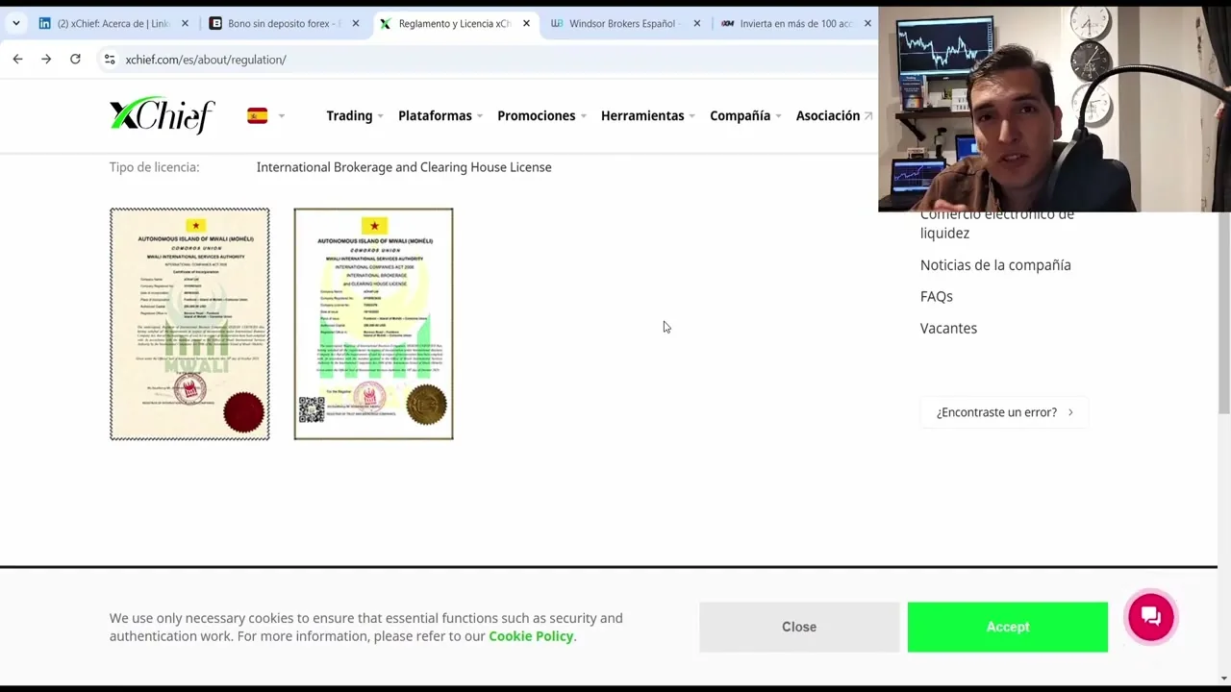
Task: Expand the language selector arrow
Action: coord(282,116)
